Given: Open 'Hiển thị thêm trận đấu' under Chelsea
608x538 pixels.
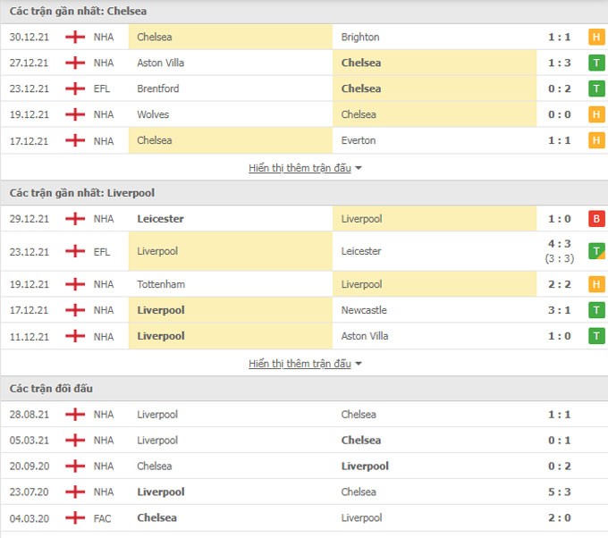Looking at the screenshot, I should [300, 168].
